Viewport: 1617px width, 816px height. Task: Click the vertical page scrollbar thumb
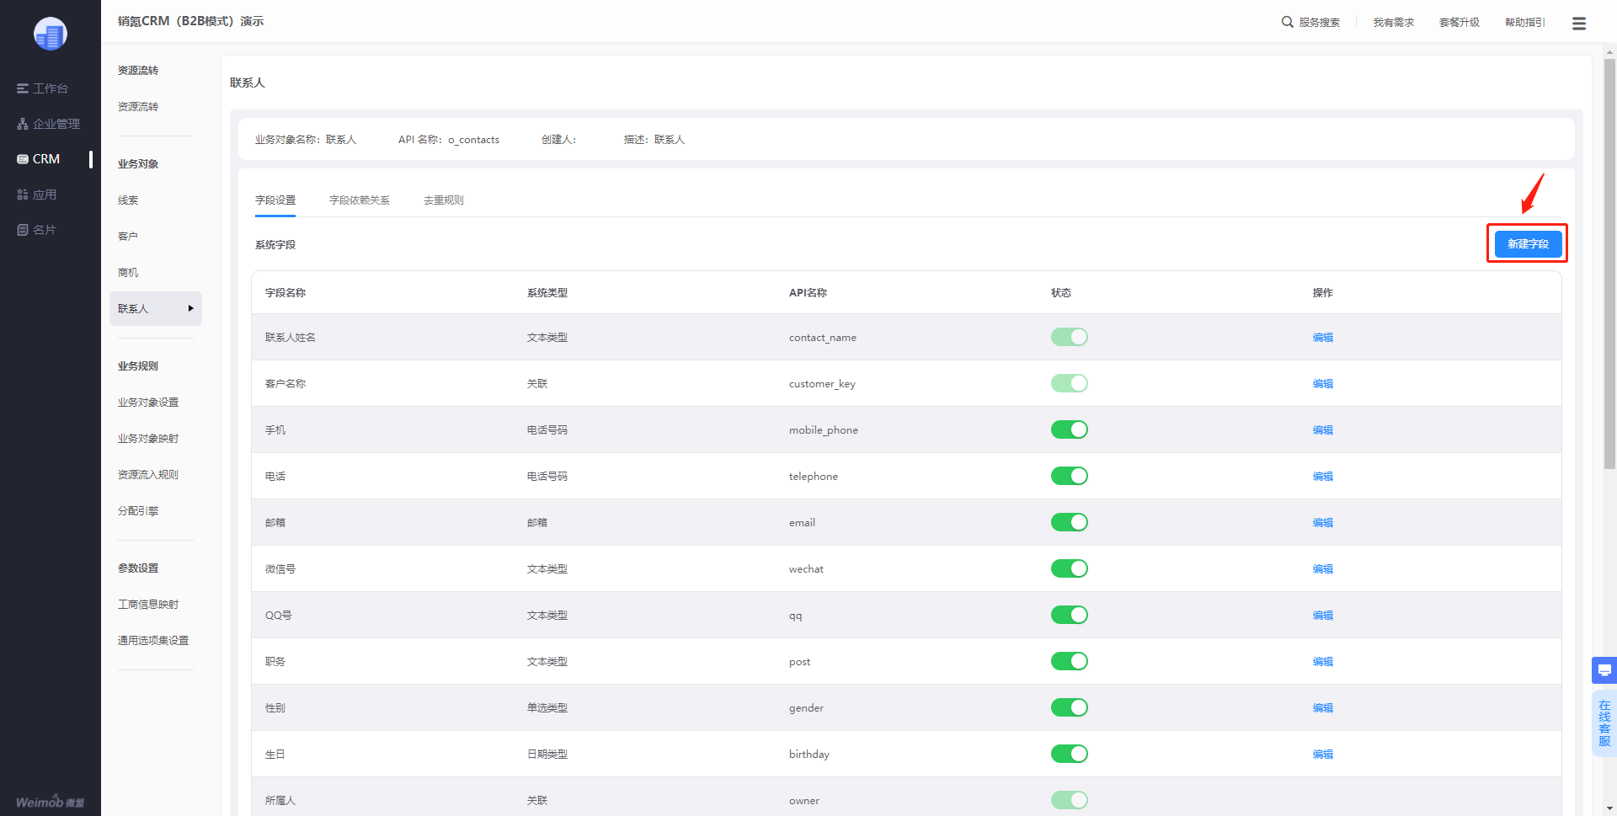[x=1609, y=264]
